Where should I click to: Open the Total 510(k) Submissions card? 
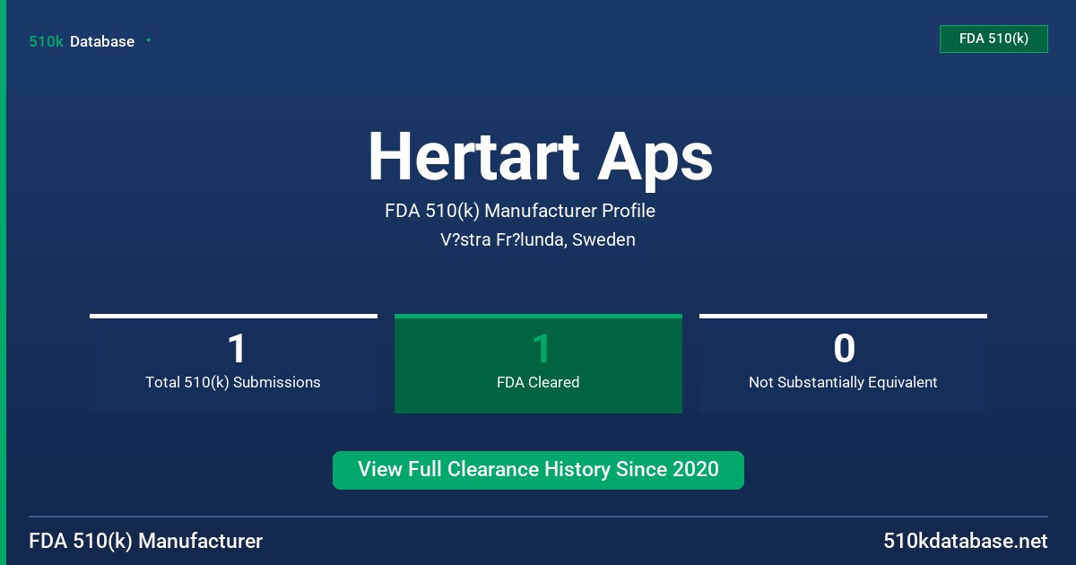click(233, 364)
